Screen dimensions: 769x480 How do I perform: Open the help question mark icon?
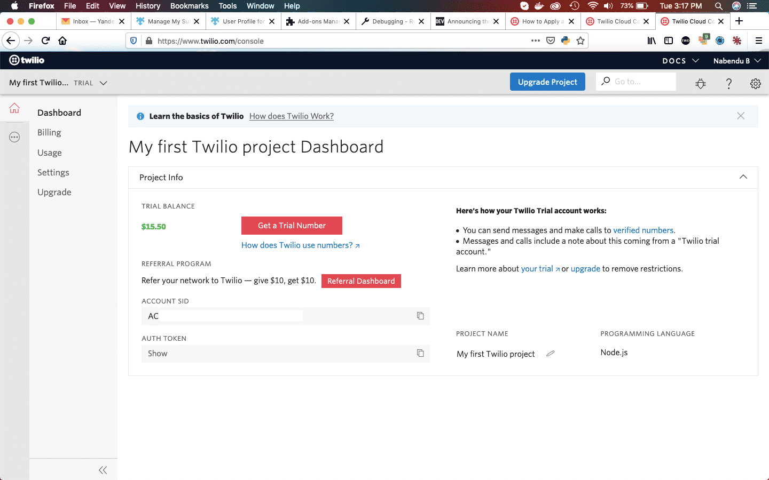(x=729, y=84)
